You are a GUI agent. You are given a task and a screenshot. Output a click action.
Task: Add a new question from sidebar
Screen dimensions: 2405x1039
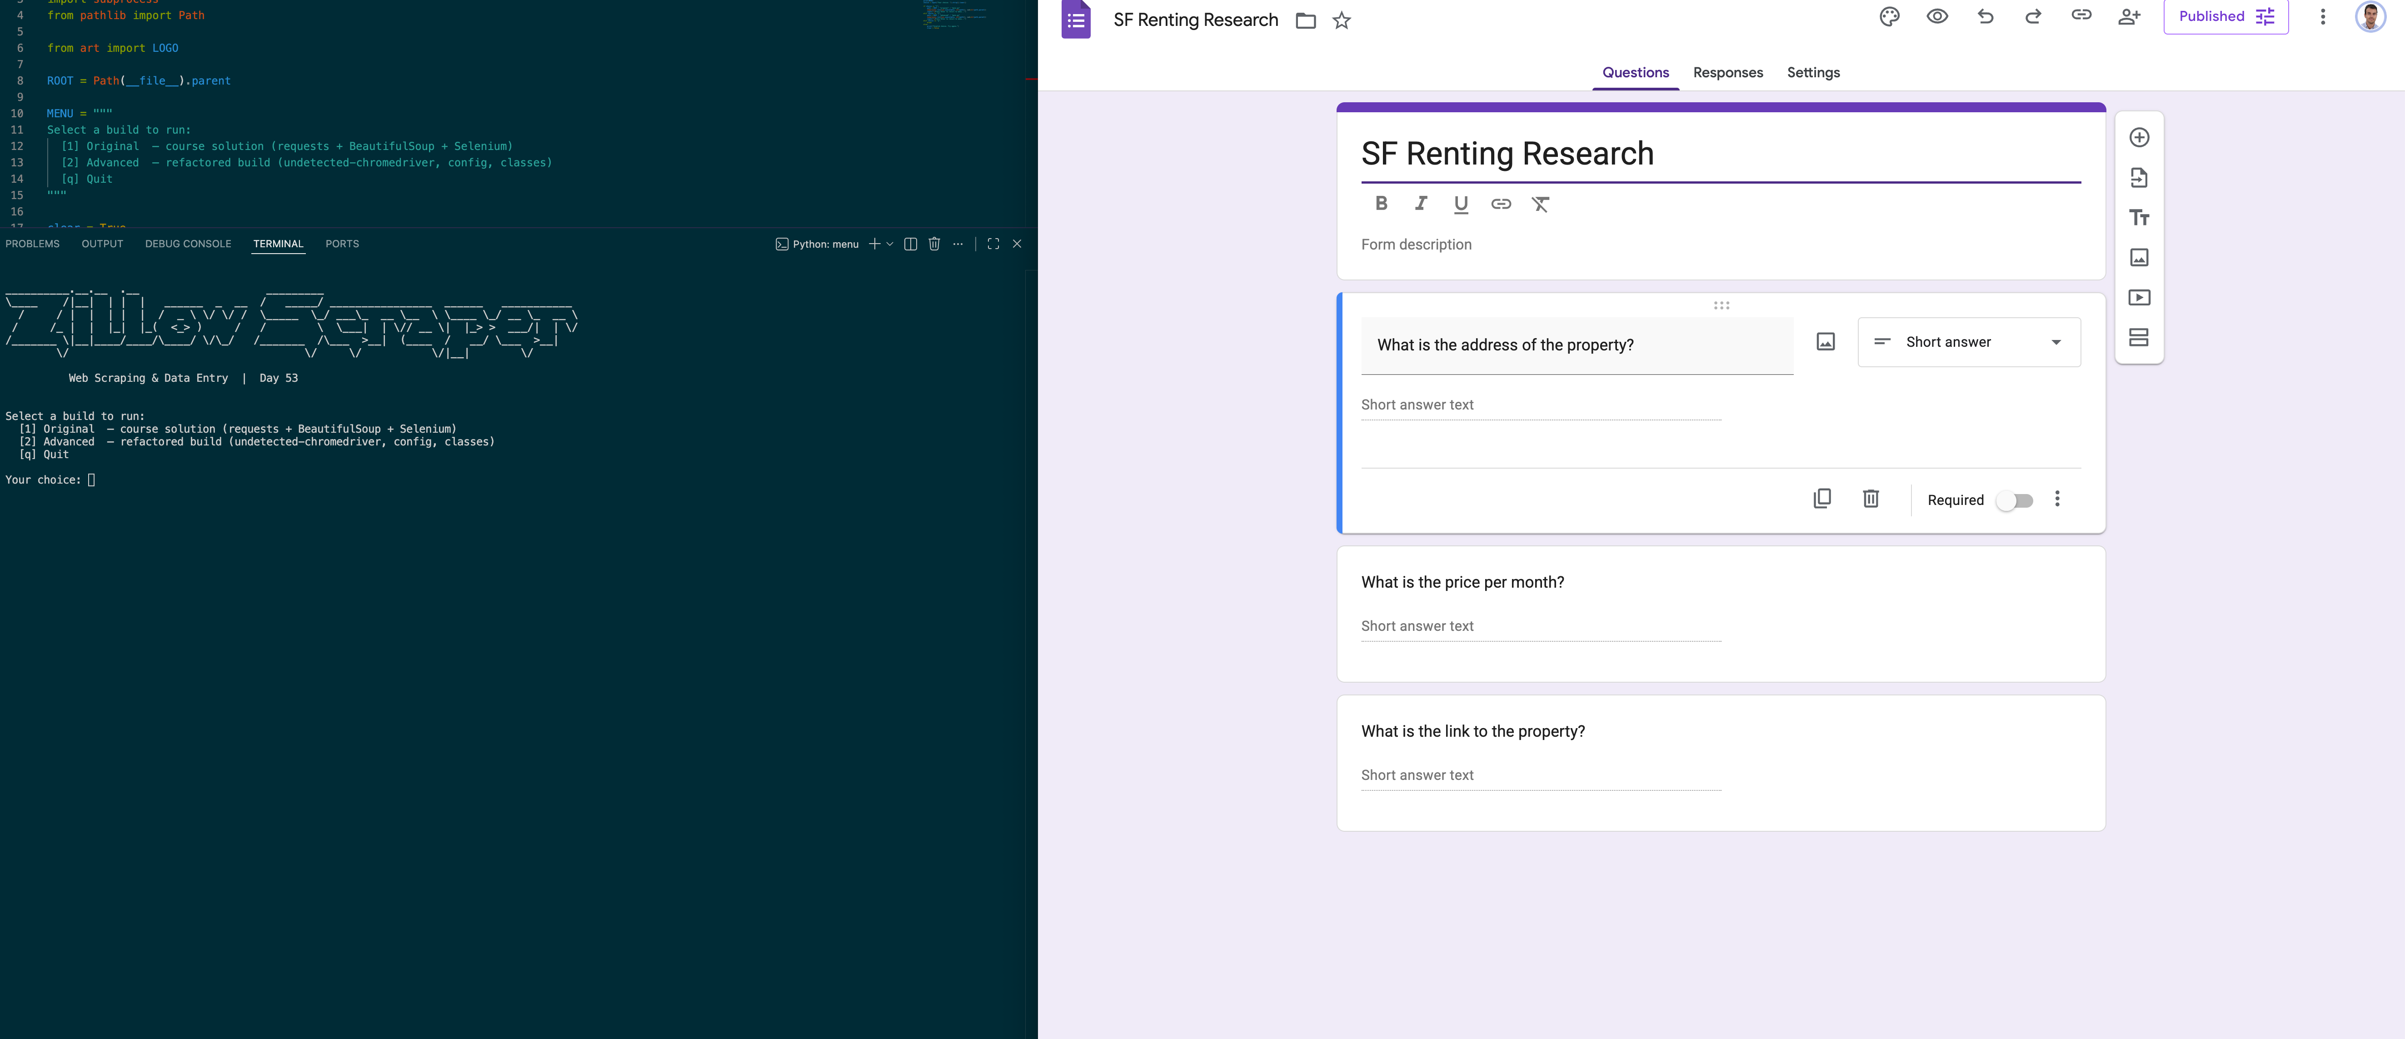click(2139, 137)
